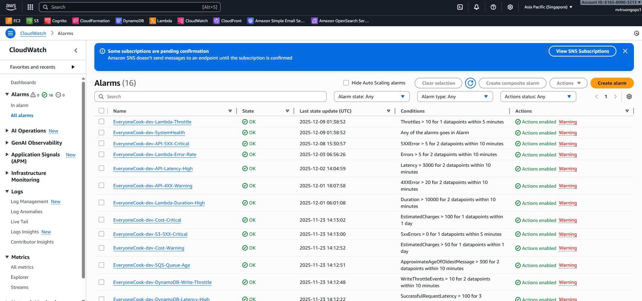Viewport: 642px width, 301px height.
Task: Open the CloudFront bookmark shortcut
Action: [x=227, y=21]
